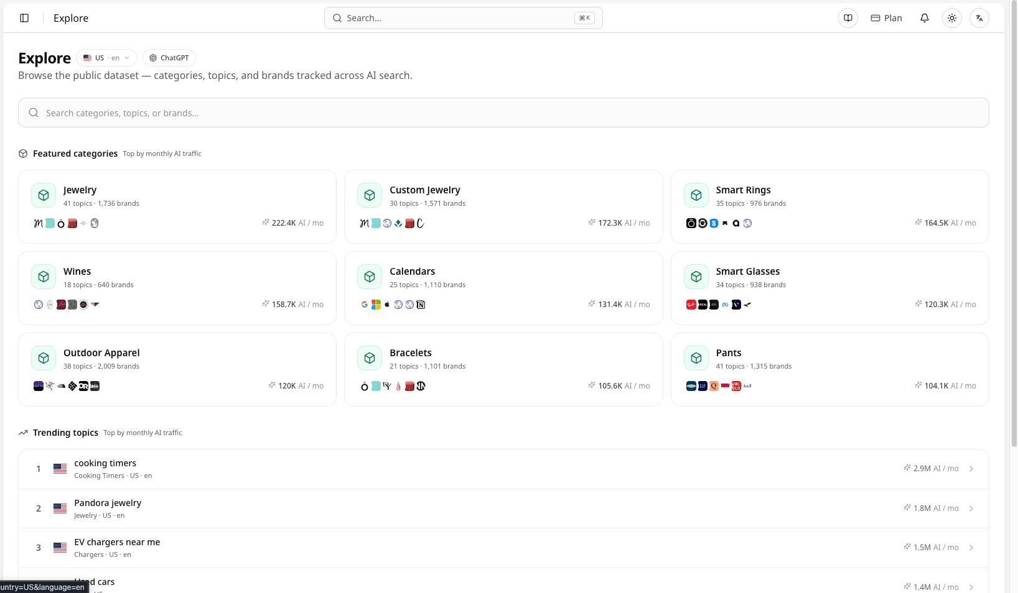The image size is (1018, 593).
Task: Open the EV chargers near me topic
Action: tap(503, 548)
